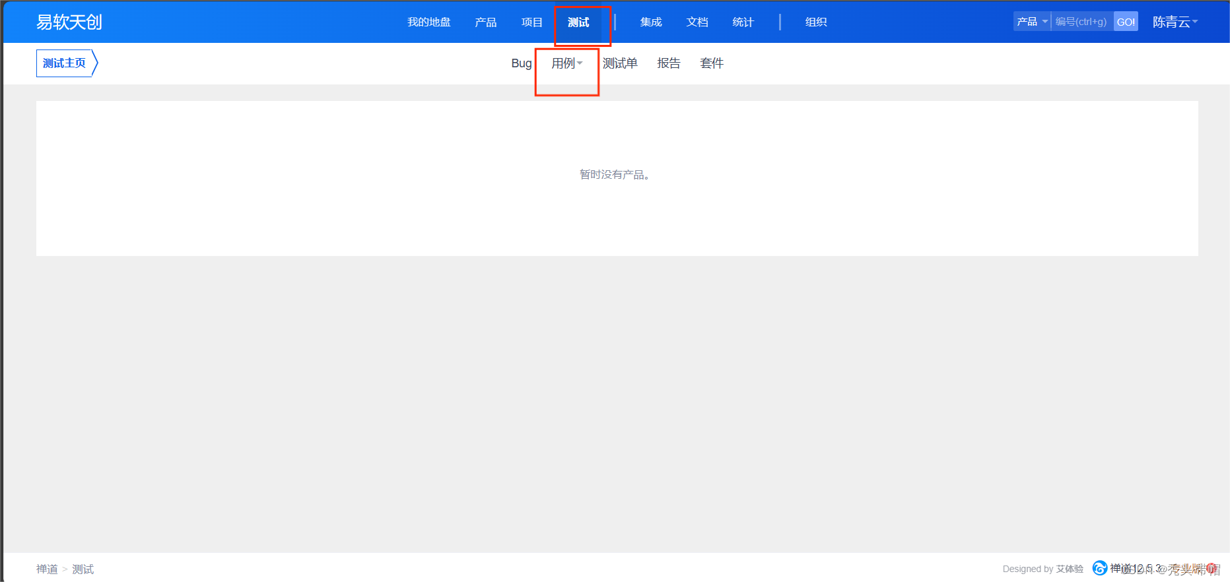Open the 报告 sub-tab
The width and height of the screenshot is (1230, 582).
669,63
